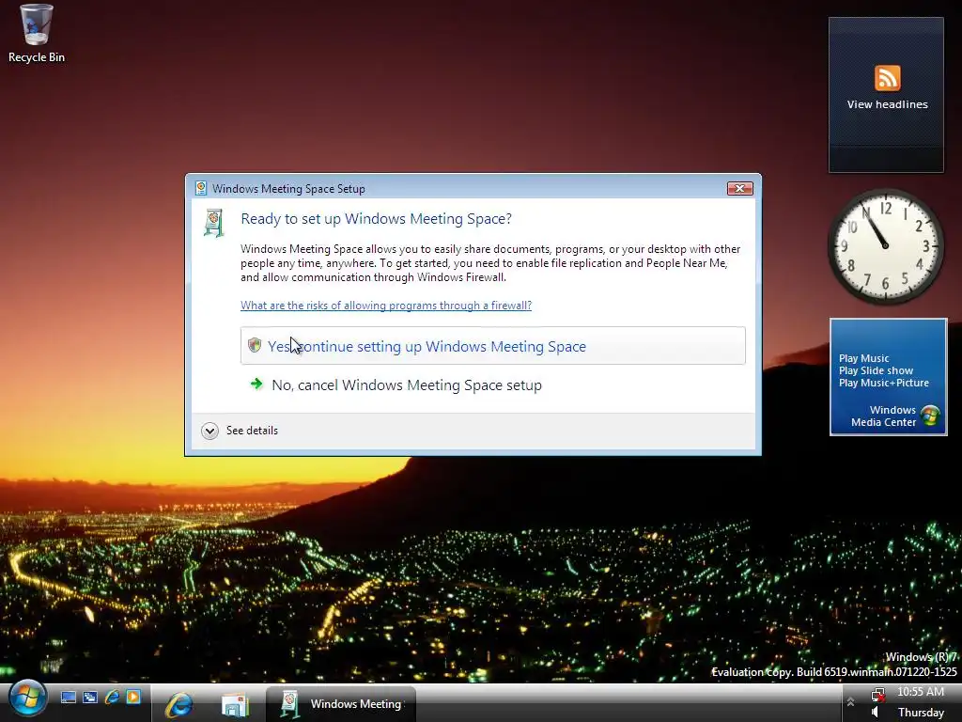Click the Thursday day label in tray
Viewport: 962px width, 722px height.
click(921, 713)
